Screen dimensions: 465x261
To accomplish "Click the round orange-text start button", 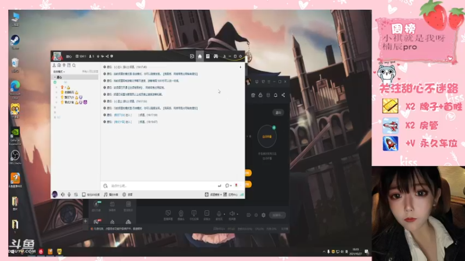I will click(267, 136).
